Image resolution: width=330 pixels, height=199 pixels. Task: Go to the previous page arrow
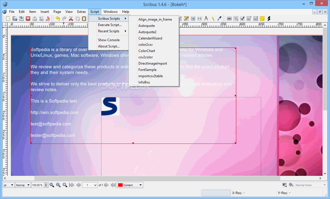78,185
